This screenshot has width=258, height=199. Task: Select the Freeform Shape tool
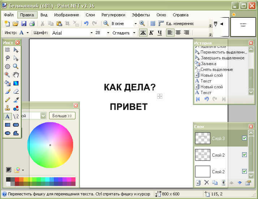[16, 133]
